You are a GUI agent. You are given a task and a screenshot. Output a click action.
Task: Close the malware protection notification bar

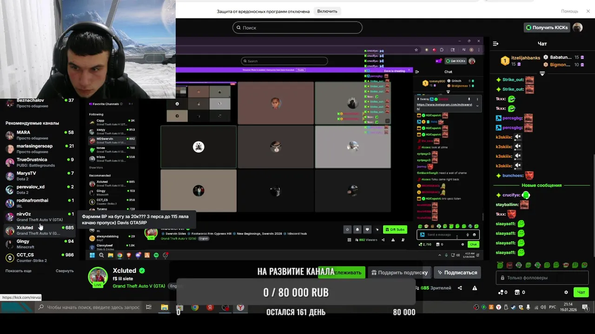point(588,11)
